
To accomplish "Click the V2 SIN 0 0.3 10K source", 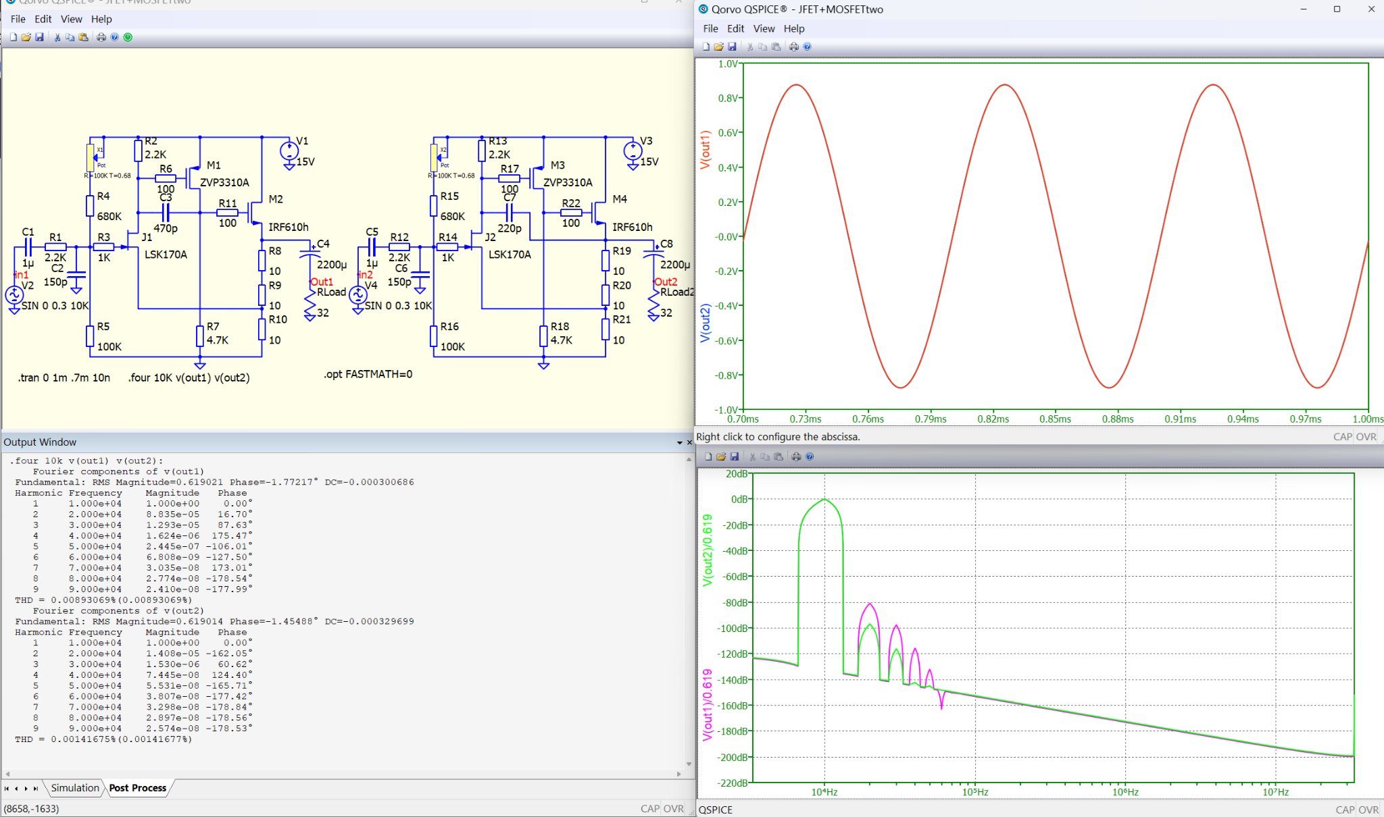I will click(x=14, y=295).
